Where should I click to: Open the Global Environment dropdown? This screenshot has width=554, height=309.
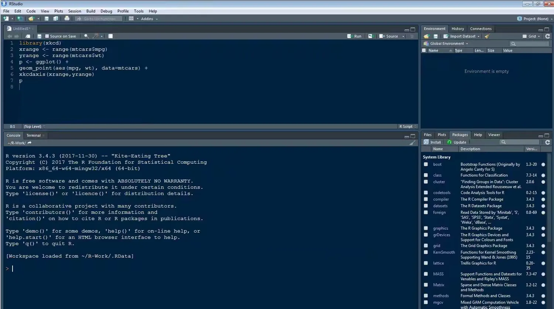point(446,44)
